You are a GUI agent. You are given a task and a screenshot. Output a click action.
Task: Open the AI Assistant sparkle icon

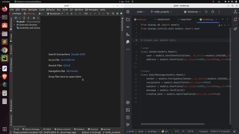point(235,29)
